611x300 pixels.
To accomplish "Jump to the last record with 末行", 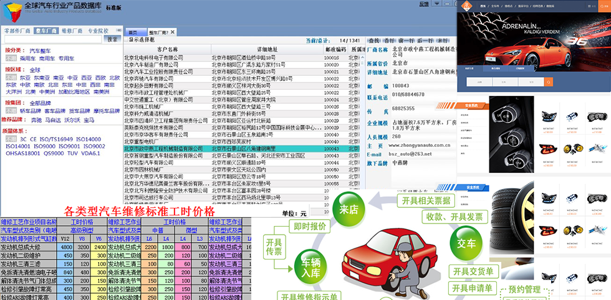I will point(442,40).
